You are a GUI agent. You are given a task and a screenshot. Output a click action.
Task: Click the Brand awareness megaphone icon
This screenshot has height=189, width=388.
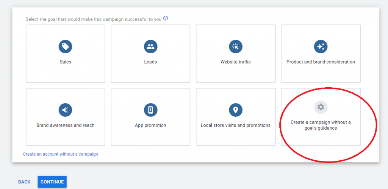65,110
